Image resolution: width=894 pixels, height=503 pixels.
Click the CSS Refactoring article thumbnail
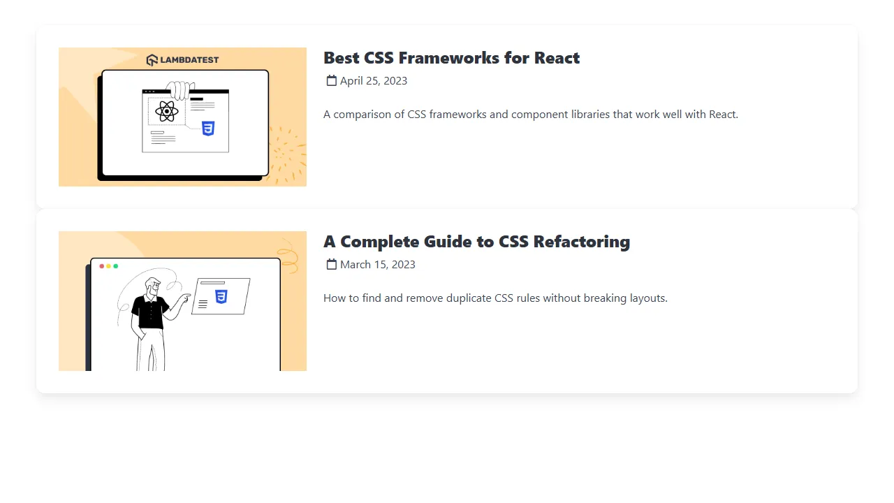(x=182, y=301)
